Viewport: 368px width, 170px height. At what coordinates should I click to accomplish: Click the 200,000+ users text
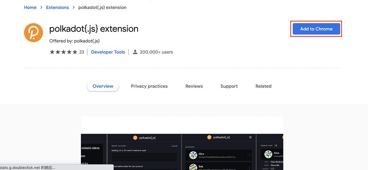(x=156, y=52)
